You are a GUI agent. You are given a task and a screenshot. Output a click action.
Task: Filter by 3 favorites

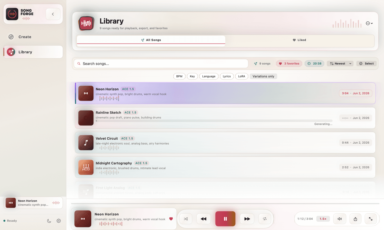(x=289, y=64)
